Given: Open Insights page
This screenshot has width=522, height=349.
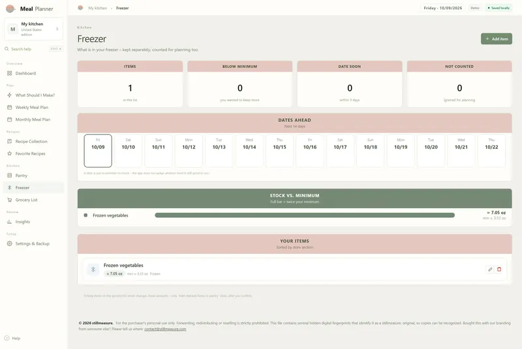Looking at the screenshot, I should click(34, 222).
